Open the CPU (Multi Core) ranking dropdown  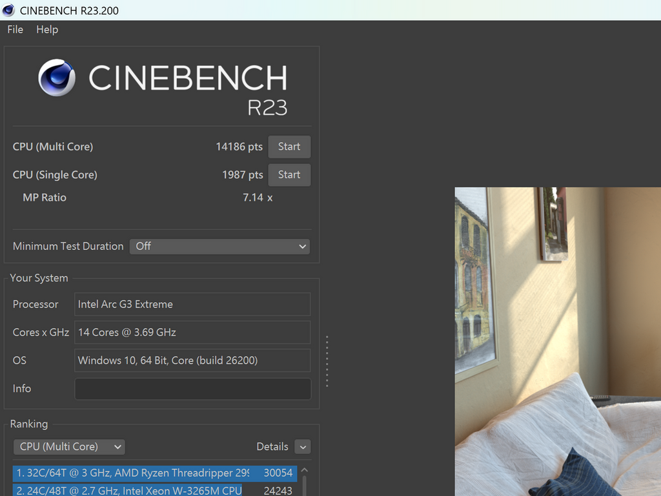[x=69, y=447]
